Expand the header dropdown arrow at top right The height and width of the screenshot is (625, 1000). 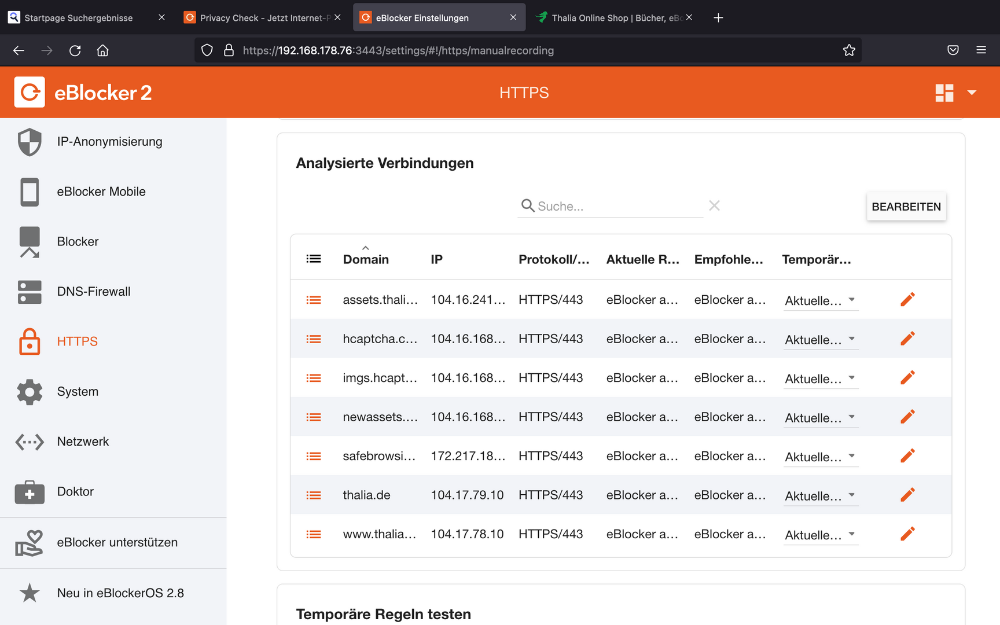pyautogui.click(x=972, y=93)
